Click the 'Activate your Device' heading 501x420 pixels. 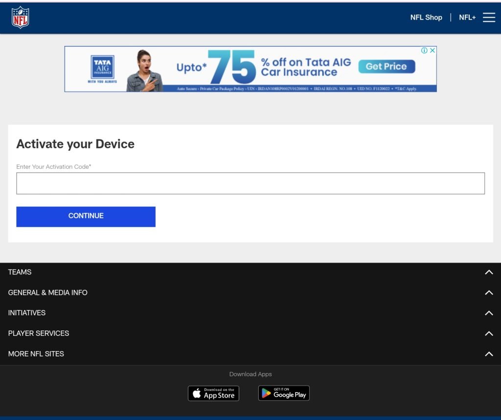pos(75,144)
